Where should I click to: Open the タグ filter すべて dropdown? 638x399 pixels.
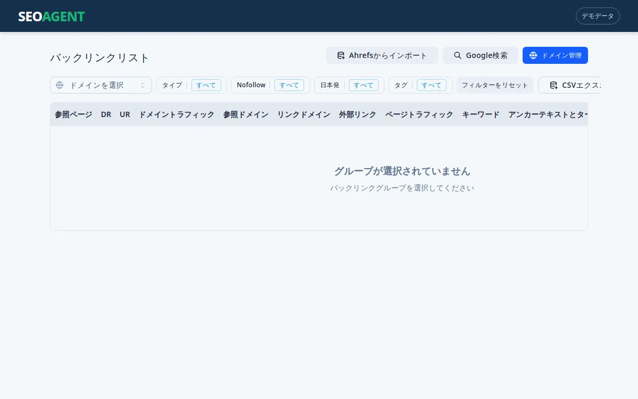(x=432, y=85)
